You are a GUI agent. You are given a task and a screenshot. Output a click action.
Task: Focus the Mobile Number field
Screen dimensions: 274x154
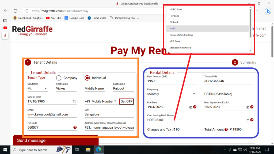[102, 101]
